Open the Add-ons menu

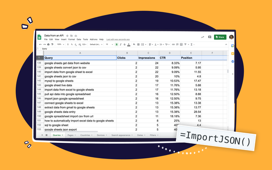tap(93, 39)
